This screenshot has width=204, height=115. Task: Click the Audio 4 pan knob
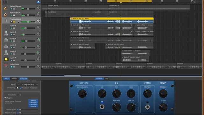point(38,40)
